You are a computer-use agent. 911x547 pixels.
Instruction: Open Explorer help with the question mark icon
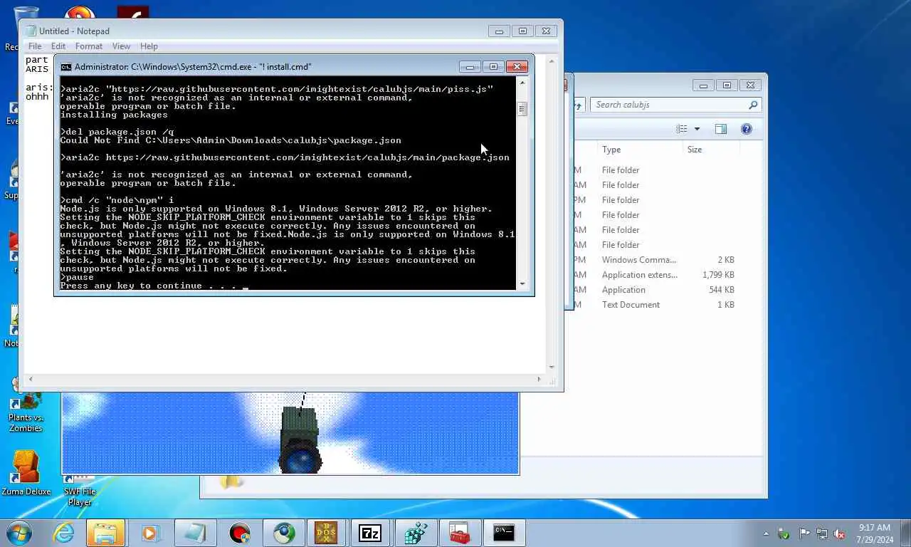746,129
